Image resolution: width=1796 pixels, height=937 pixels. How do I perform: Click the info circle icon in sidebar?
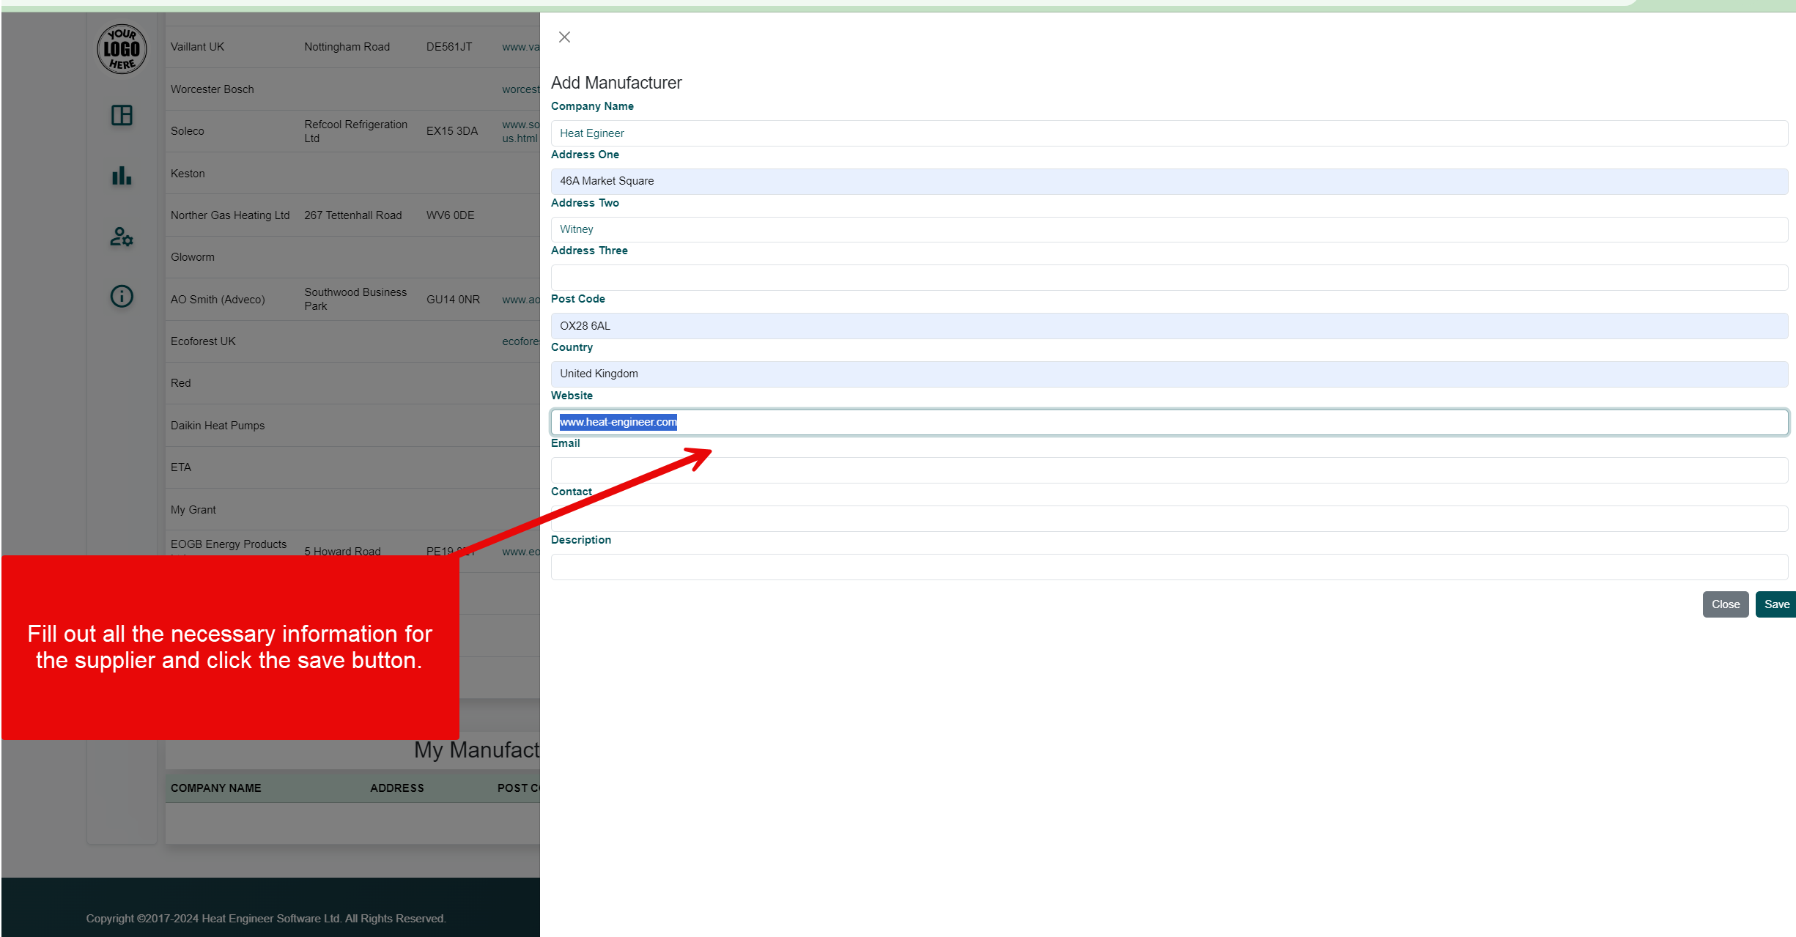(x=121, y=296)
